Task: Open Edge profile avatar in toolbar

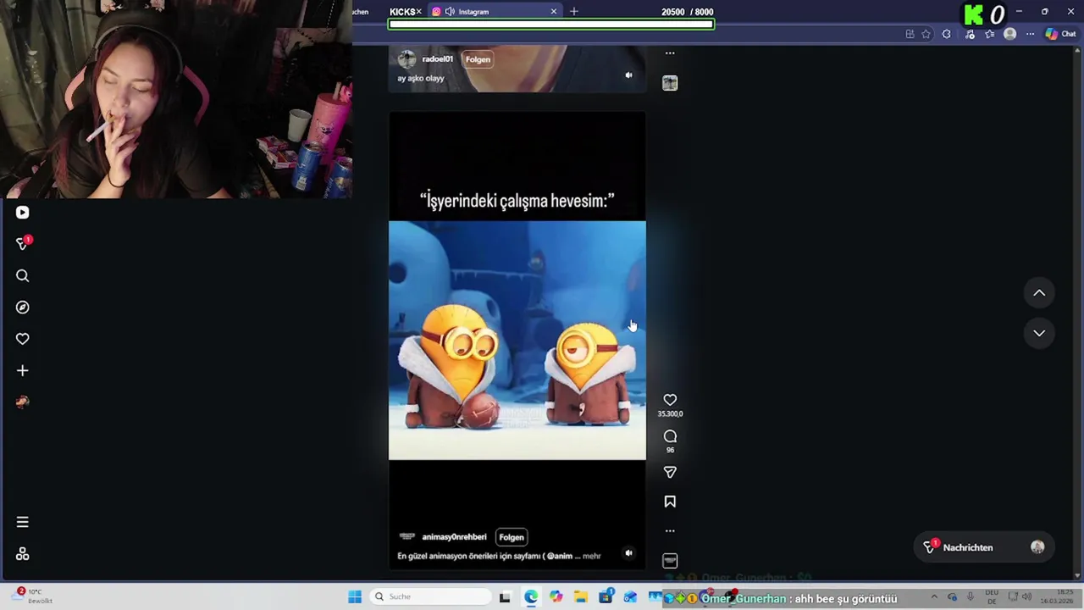Action: pos(1009,34)
